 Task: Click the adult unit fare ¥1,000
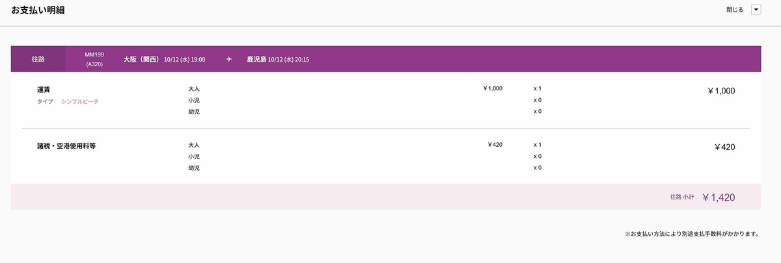493,88
